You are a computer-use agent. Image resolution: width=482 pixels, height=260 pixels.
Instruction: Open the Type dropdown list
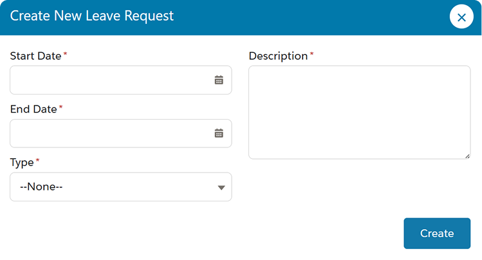[121, 187]
